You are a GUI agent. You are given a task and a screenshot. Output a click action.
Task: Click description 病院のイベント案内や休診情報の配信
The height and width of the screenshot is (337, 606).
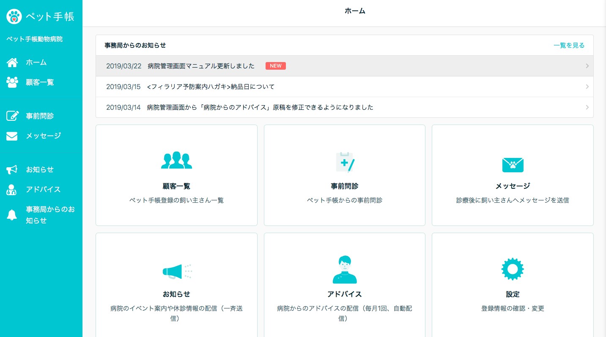click(x=176, y=313)
